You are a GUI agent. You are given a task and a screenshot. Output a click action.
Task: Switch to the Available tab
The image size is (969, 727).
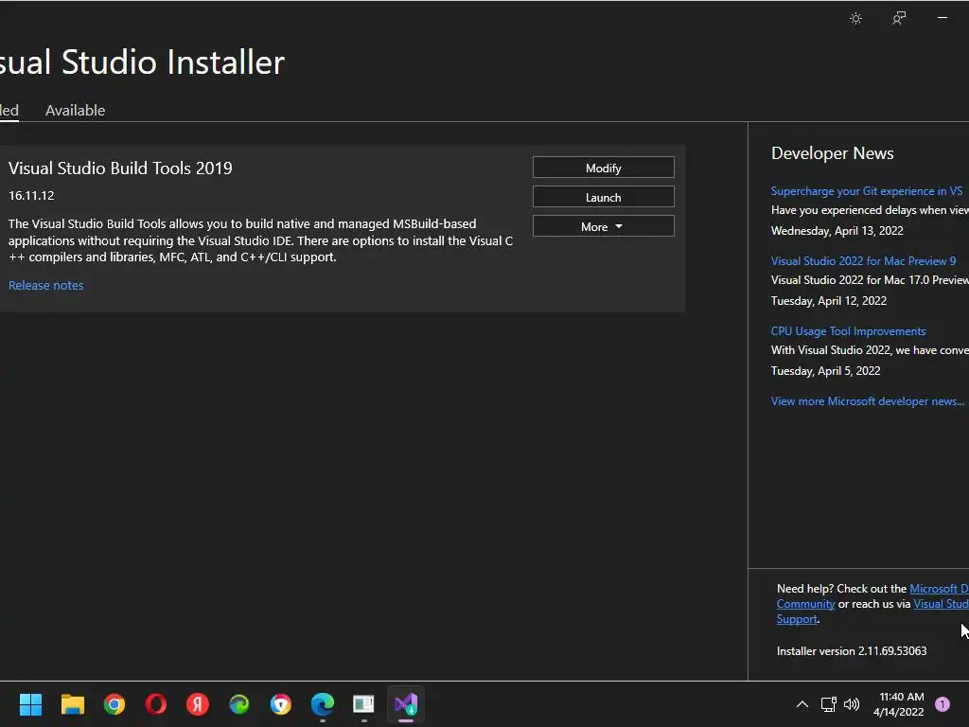click(76, 110)
